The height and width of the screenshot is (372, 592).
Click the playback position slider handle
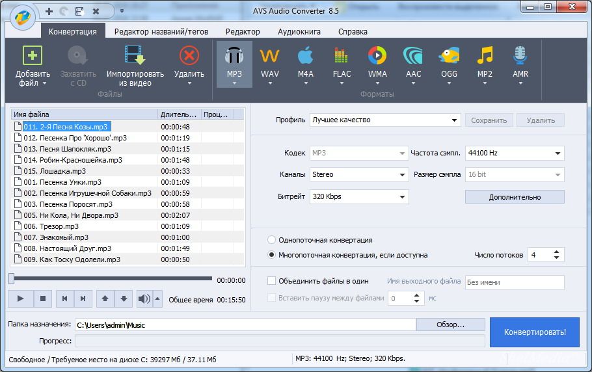(x=12, y=279)
